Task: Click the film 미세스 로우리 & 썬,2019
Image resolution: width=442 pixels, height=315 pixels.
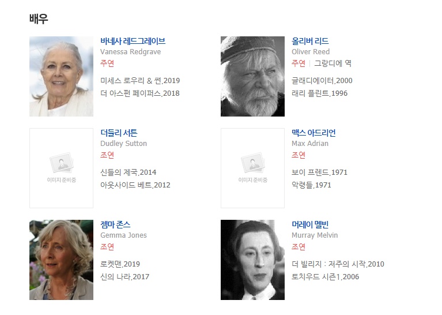Action: click(x=140, y=81)
